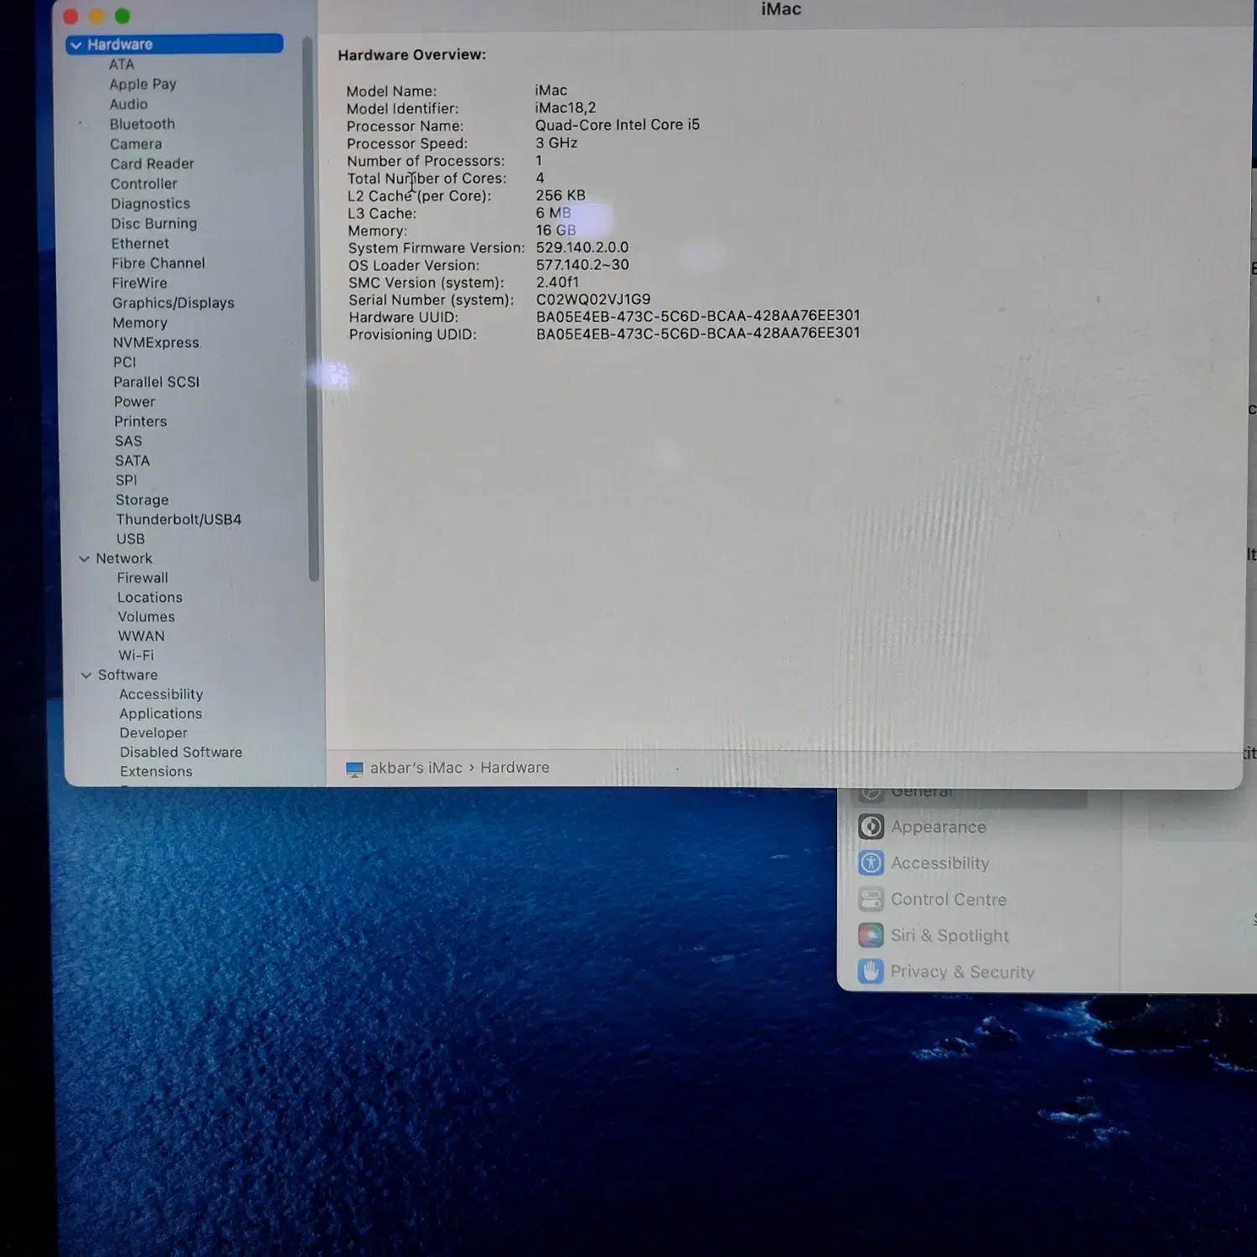1257x1257 pixels.
Task: Click Hardware in the bottom path bar
Action: point(515,768)
